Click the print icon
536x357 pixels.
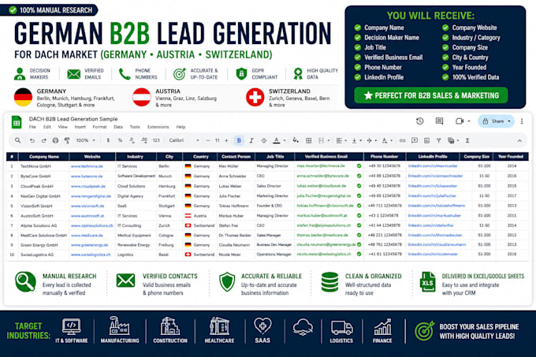55,140
